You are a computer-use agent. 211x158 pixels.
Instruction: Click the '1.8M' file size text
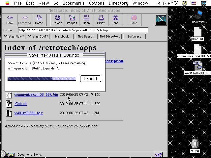[x=95, y=104]
